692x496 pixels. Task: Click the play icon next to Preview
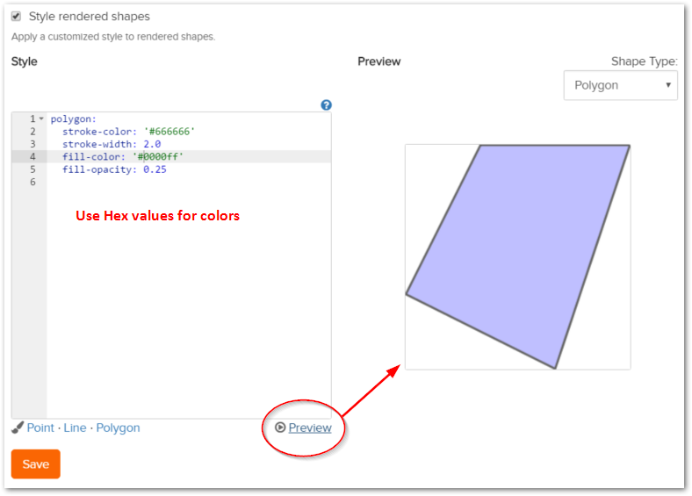tap(280, 428)
